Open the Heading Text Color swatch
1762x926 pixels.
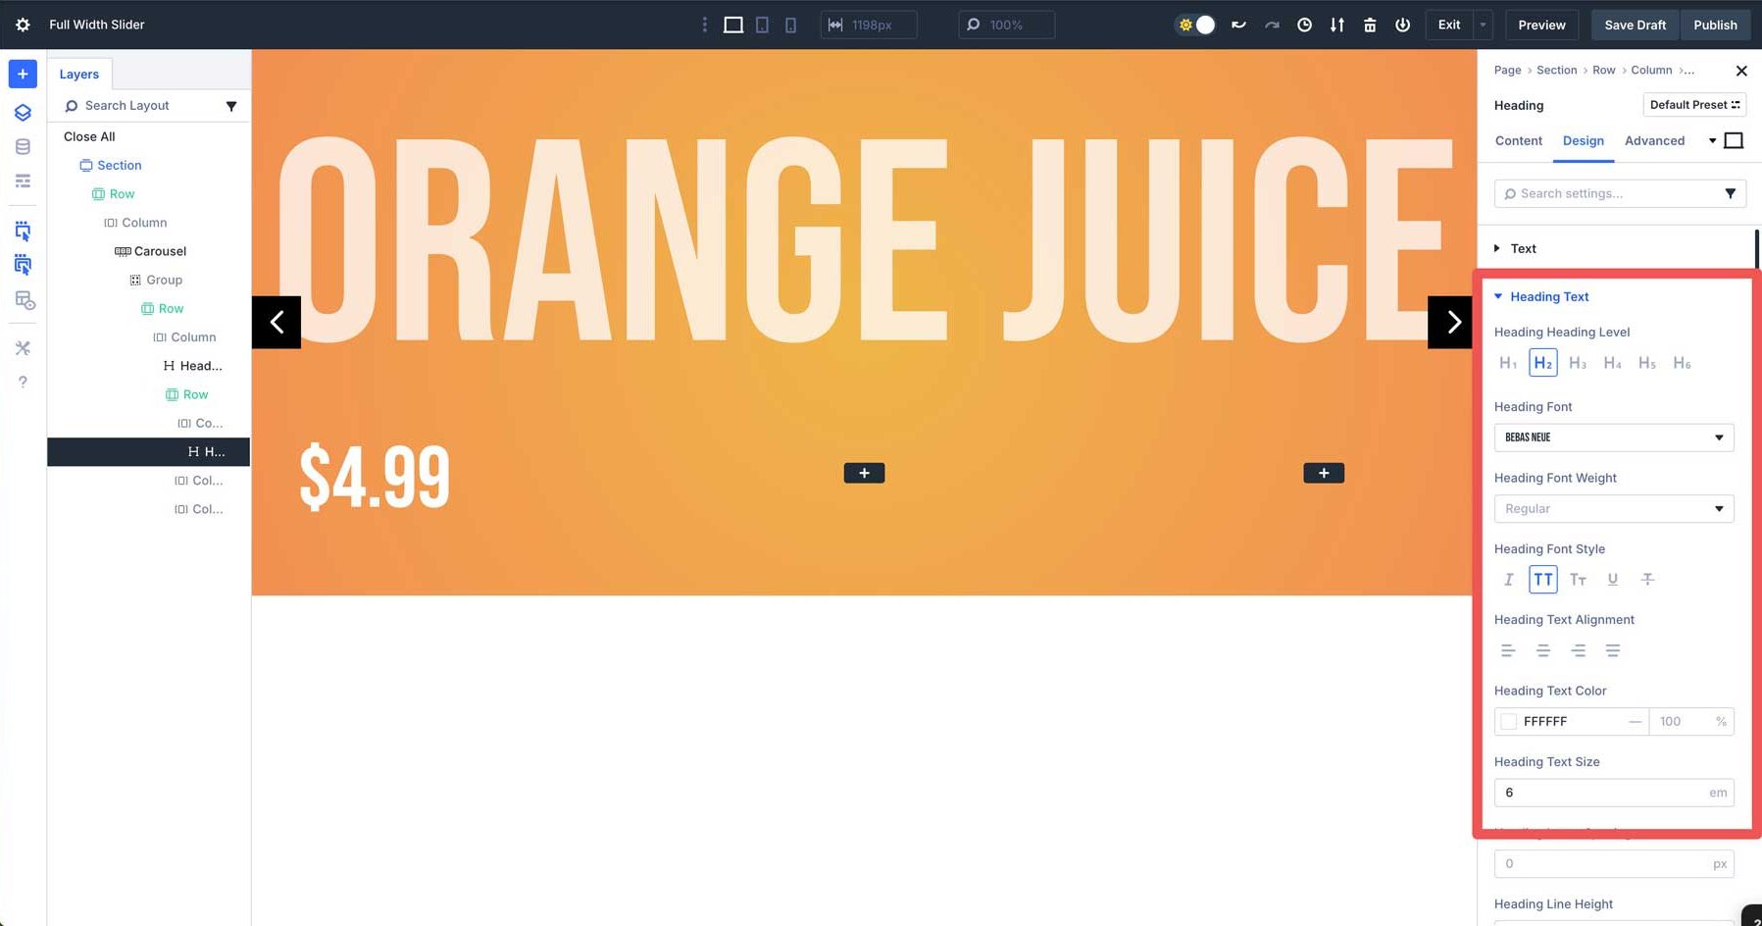pos(1509,721)
